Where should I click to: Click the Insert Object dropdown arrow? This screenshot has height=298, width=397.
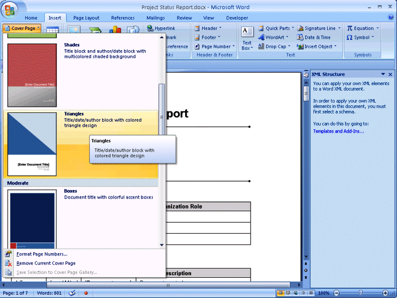[x=335, y=46]
